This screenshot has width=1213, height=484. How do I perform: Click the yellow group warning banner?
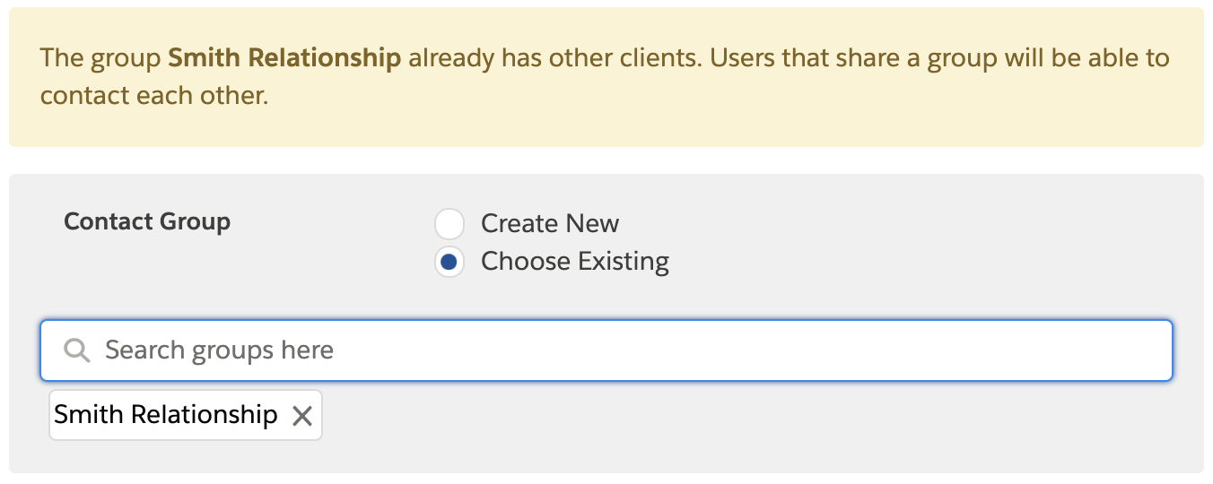[606, 77]
